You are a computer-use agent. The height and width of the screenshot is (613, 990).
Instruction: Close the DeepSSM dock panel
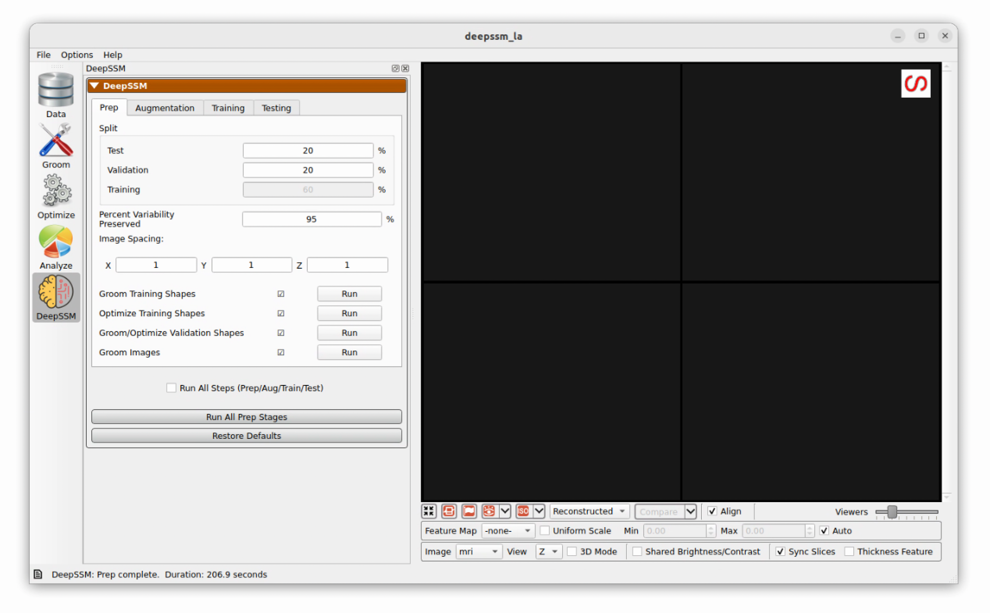point(405,68)
